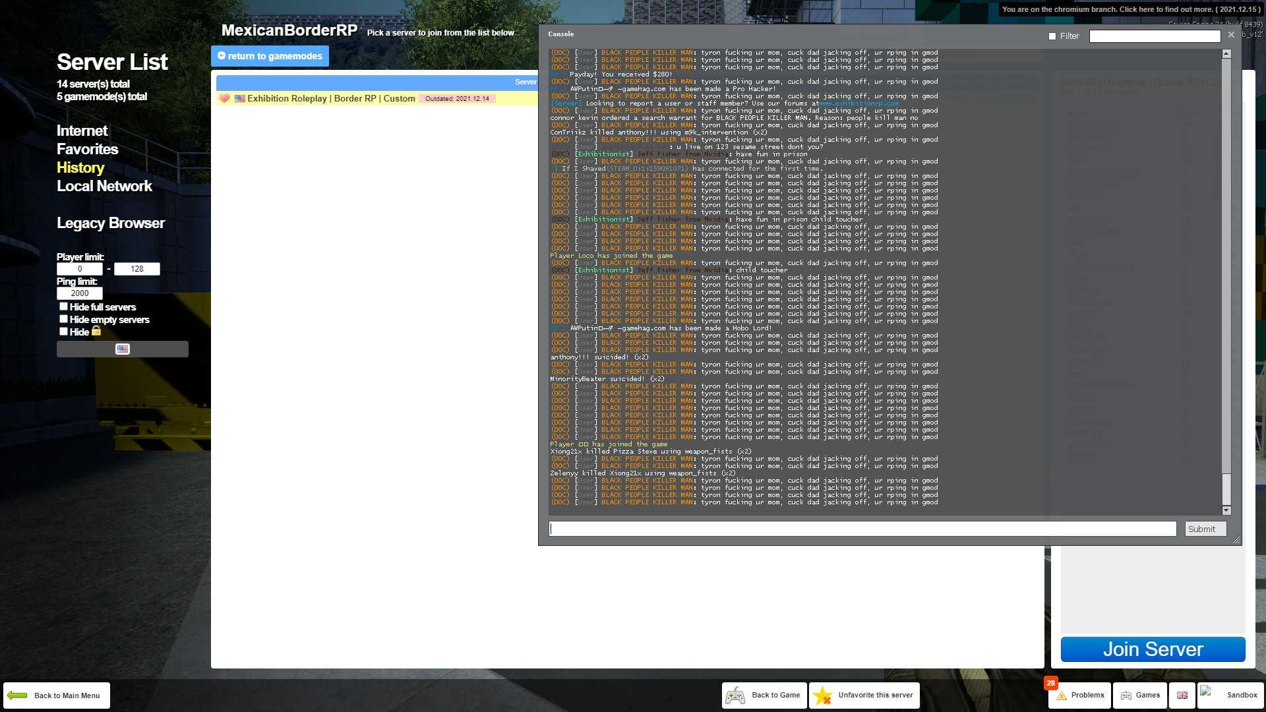The width and height of the screenshot is (1266, 712).
Task: Click Back to Main Menu button
Action: click(x=57, y=696)
